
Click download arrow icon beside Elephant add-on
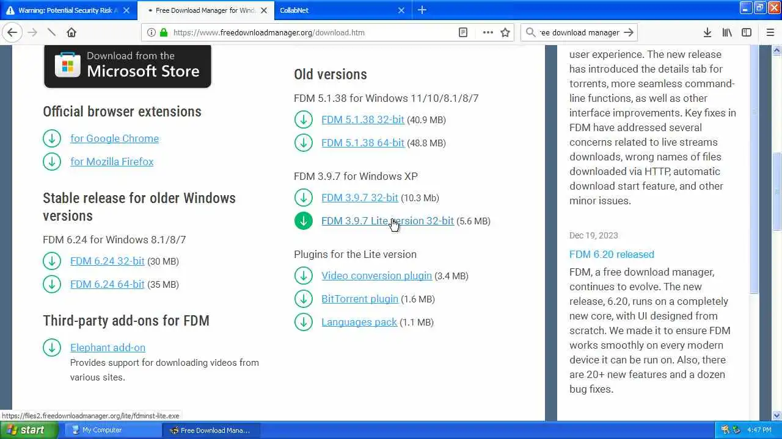[52, 348]
